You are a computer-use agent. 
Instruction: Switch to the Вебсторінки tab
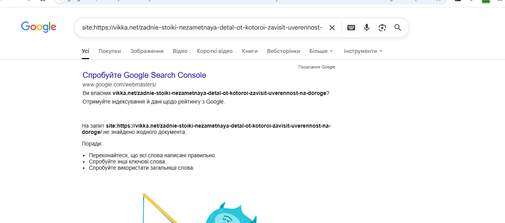click(x=283, y=51)
